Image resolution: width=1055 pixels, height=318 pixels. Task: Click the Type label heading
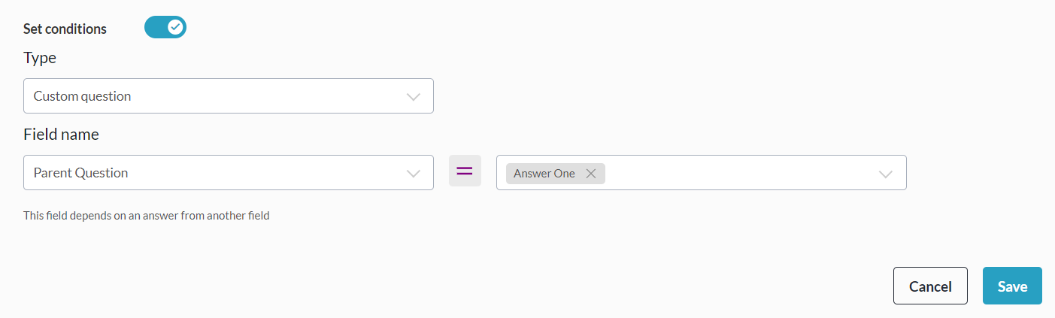[x=40, y=58]
